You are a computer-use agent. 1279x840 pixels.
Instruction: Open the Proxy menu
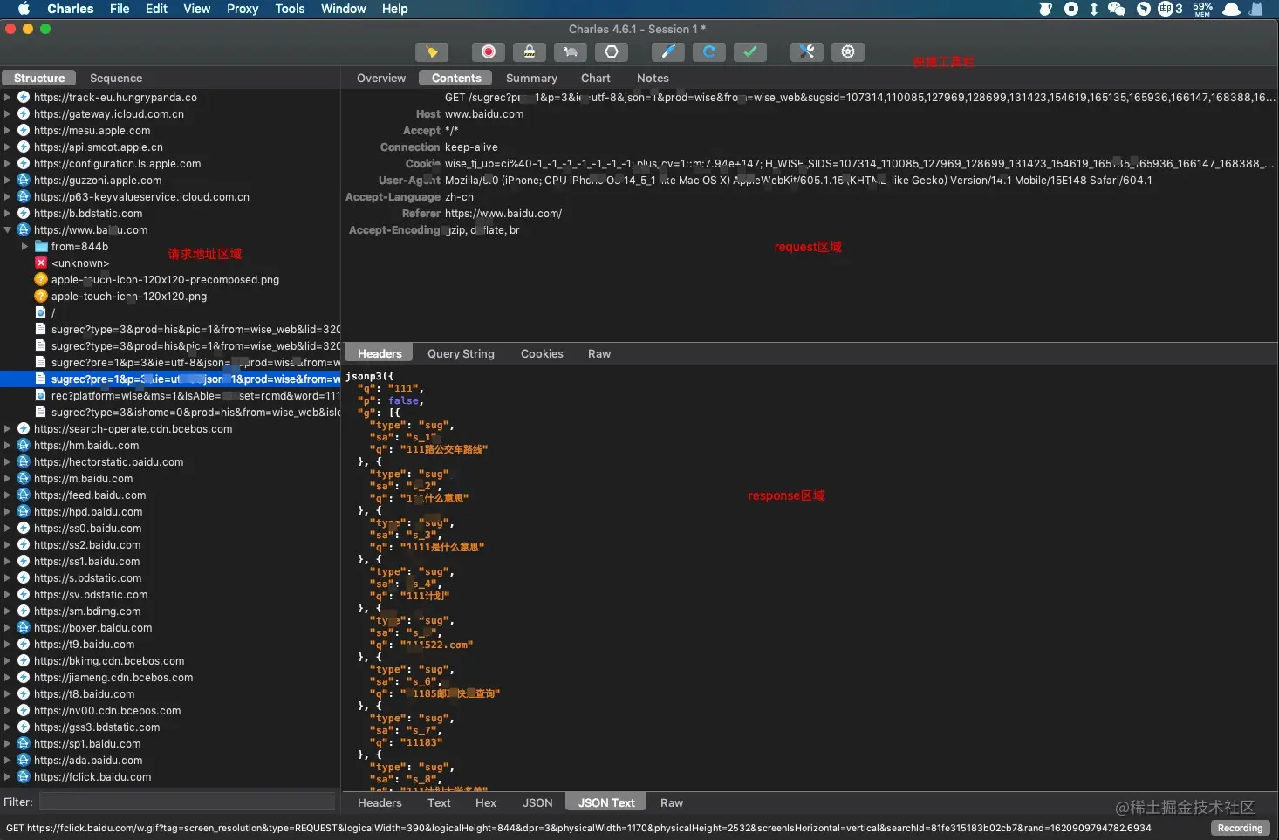coord(243,9)
